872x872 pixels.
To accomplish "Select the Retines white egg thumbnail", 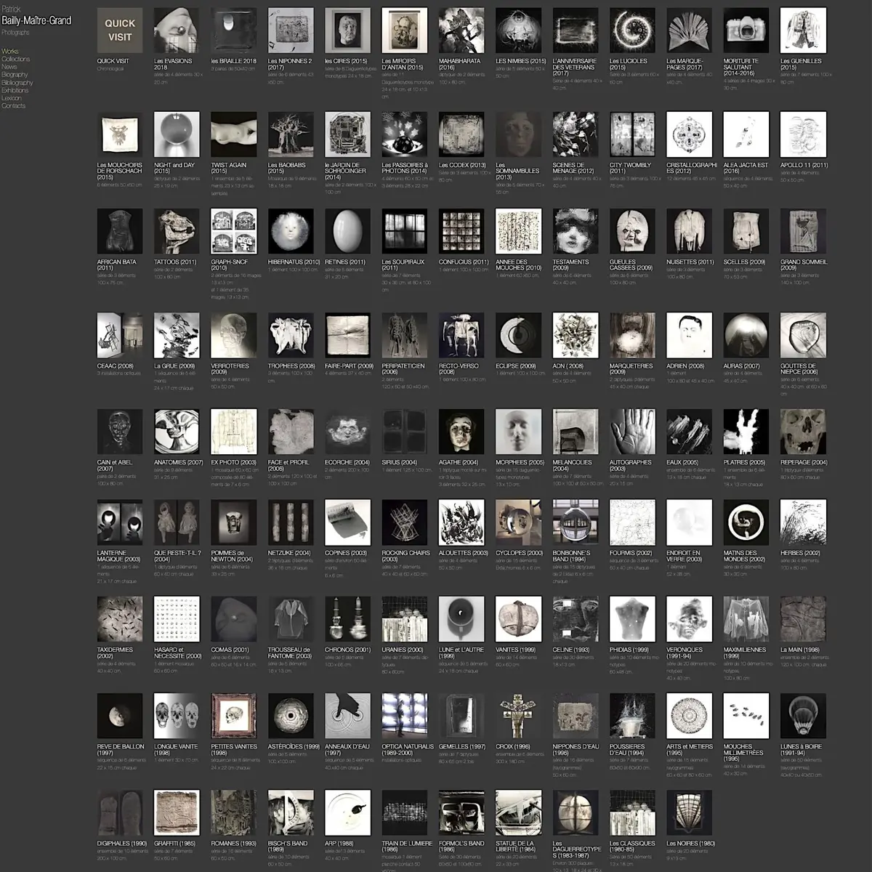I will pos(347,231).
